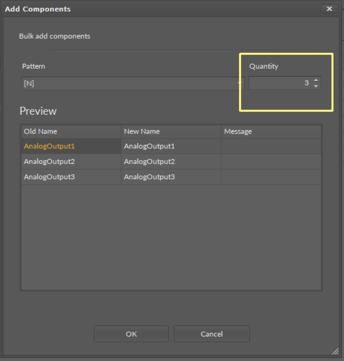Click the Message column header
This screenshot has height=361, width=344.
tap(271, 132)
